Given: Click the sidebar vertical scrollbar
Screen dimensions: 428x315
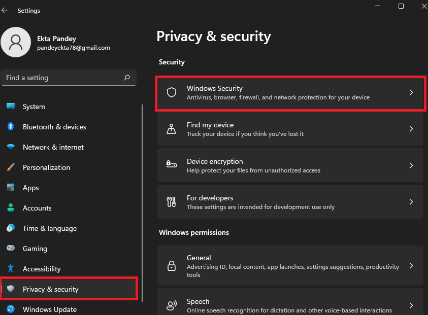Looking at the screenshot, I should click(x=143, y=203).
